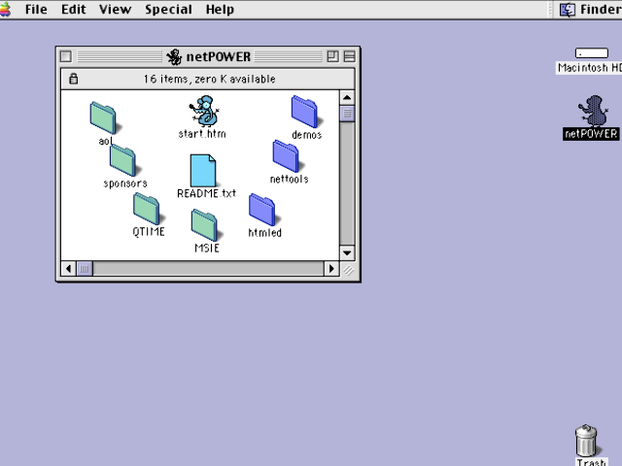Open the Help menu

tap(220, 9)
